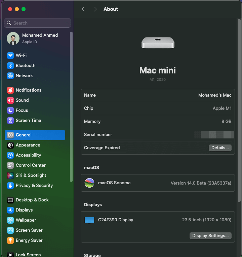The width and height of the screenshot is (242, 257).
Task: Open Appearance icon in sidebar
Action: coord(10,145)
